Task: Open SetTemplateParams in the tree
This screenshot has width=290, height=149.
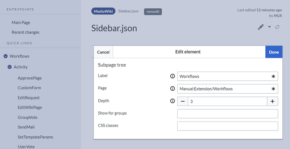Action: [x=35, y=137]
